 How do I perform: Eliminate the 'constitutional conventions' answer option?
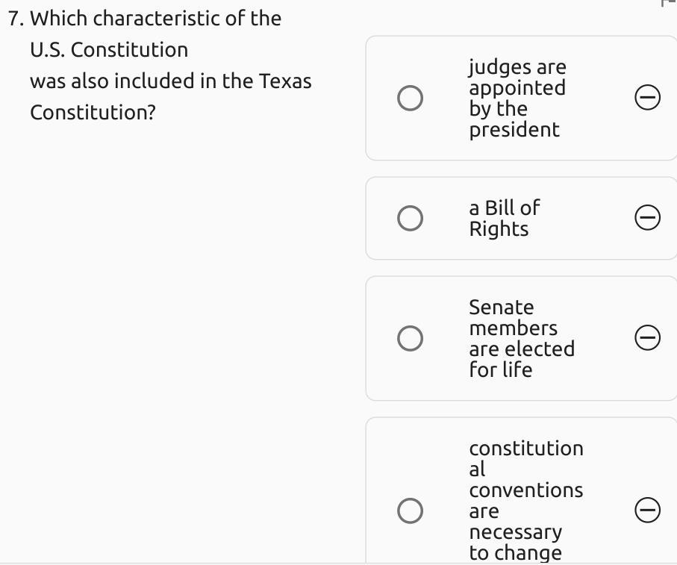coord(647,511)
